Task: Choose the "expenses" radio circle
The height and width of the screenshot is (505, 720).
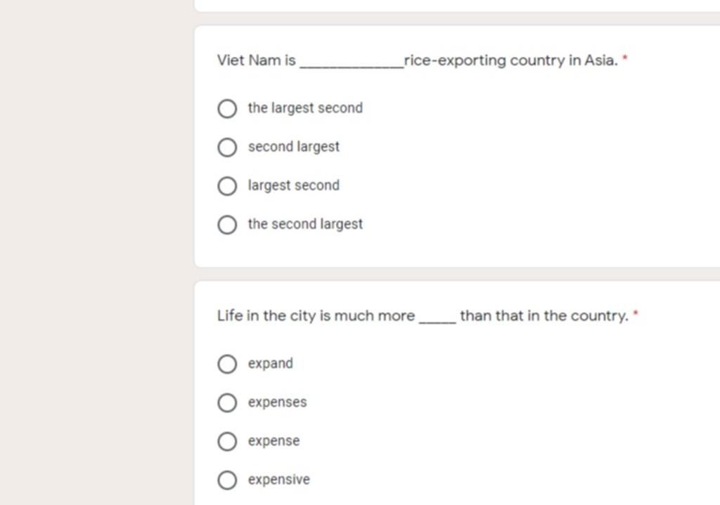Action: point(227,402)
